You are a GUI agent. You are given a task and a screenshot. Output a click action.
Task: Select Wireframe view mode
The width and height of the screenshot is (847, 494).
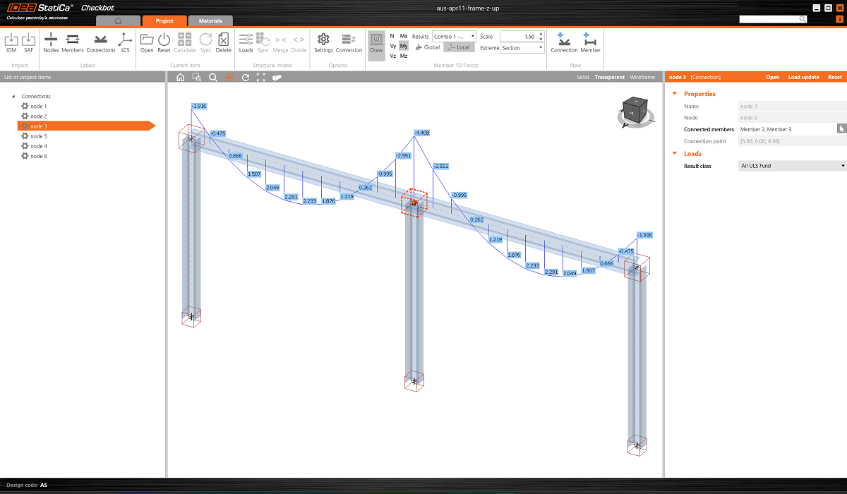point(642,77)
